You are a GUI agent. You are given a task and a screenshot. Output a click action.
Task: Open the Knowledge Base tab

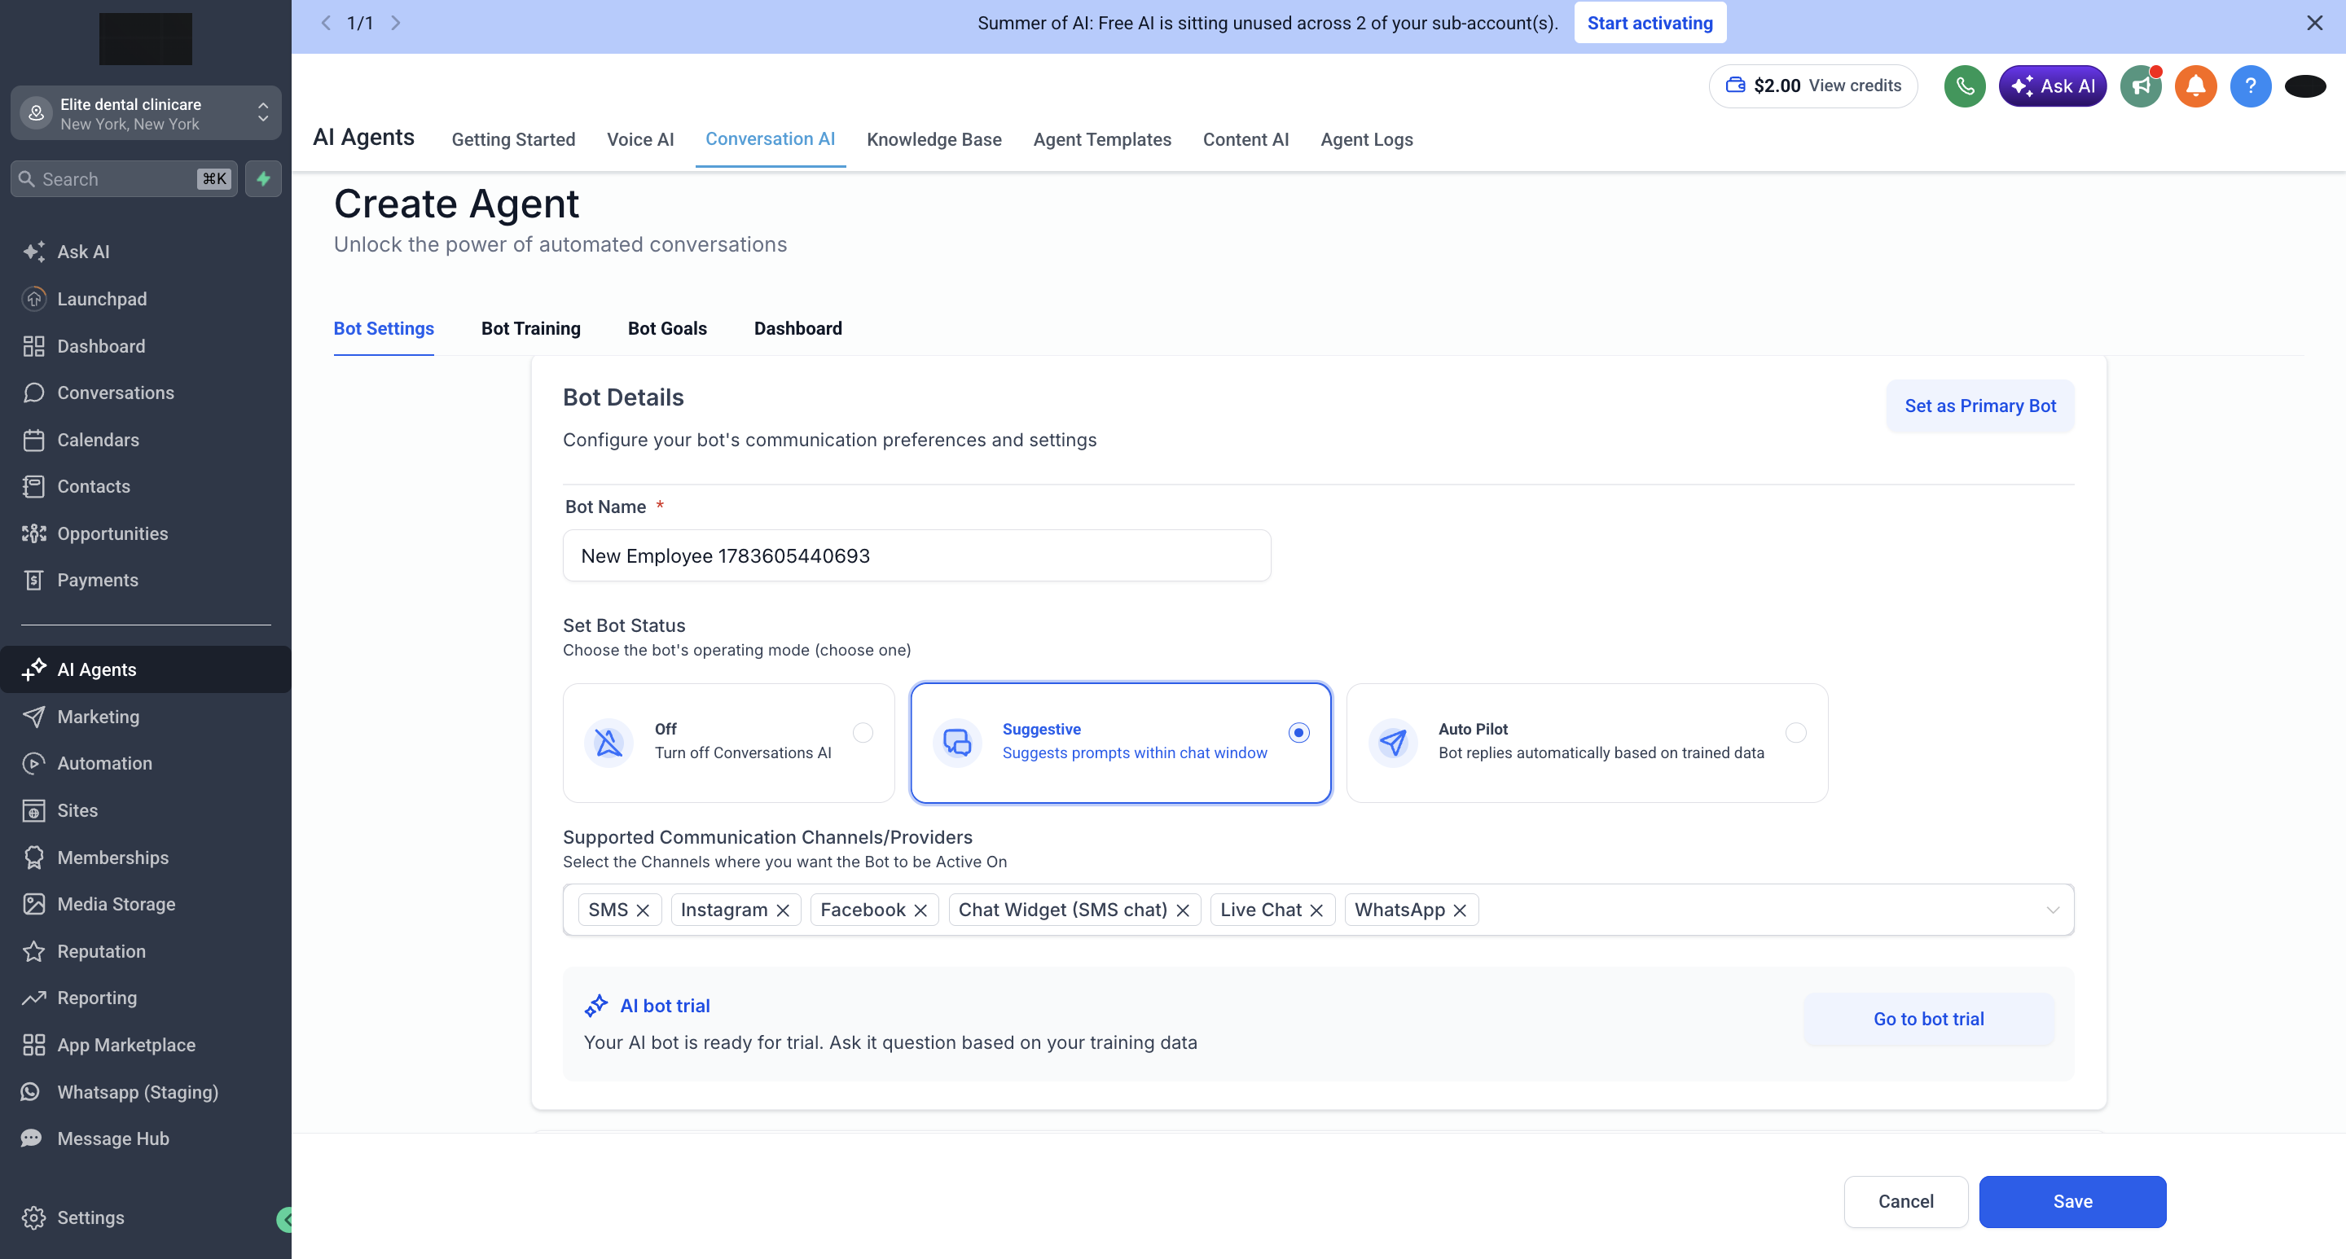[934, 139]
